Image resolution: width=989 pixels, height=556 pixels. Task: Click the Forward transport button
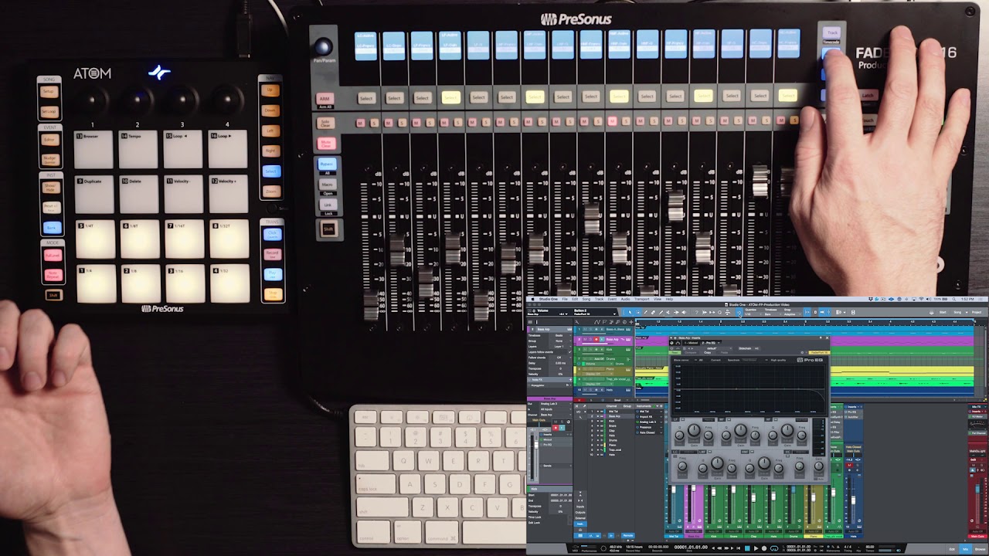tap(727, 548)
